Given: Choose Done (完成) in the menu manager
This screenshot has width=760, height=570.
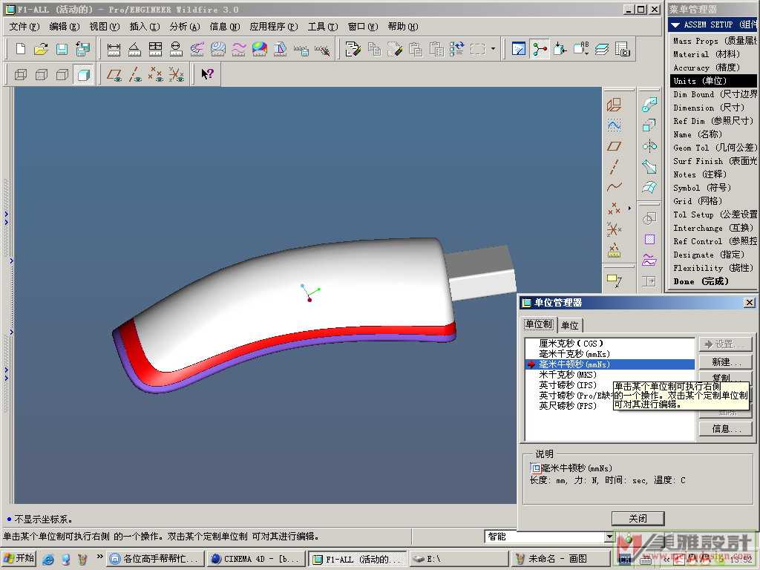Looking at the screenshot, I should click(x=701, y=281).
